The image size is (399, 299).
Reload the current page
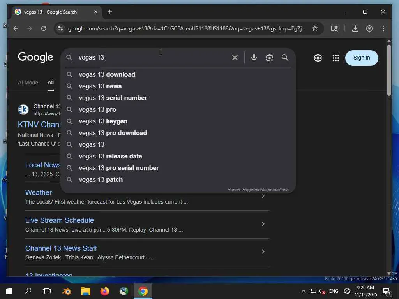pos(44,28)
